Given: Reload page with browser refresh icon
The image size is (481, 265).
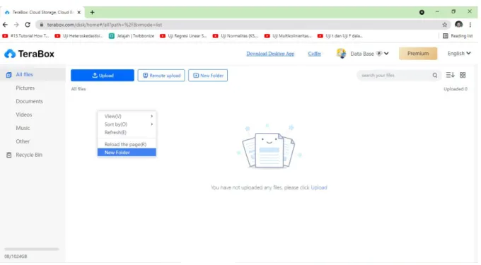Looking at the screenshot, I should (x=28, y=25).
